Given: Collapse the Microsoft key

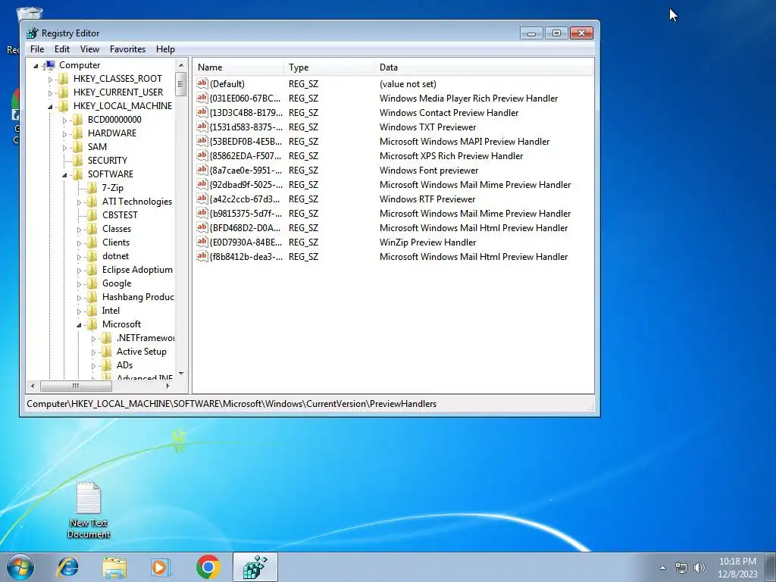Looking at the screenshot, I should tap(79, 324).
